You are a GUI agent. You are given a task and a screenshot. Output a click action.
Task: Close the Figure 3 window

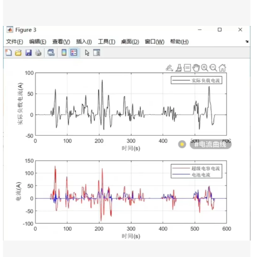click(x=240, y=29)
